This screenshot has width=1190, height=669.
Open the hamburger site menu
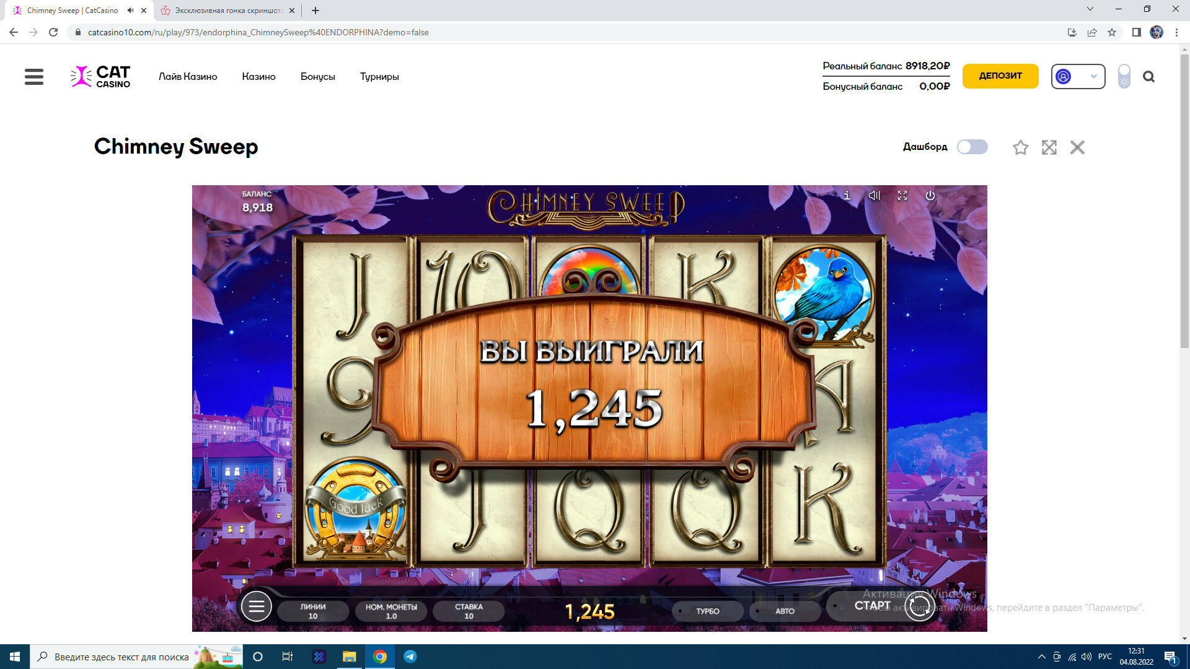(x=34, y=77)
